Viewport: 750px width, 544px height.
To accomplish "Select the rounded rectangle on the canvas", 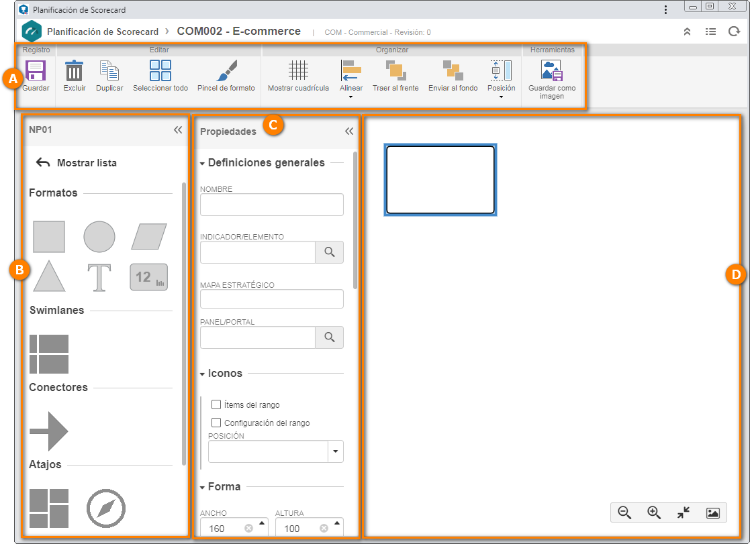I will [440, 180].
